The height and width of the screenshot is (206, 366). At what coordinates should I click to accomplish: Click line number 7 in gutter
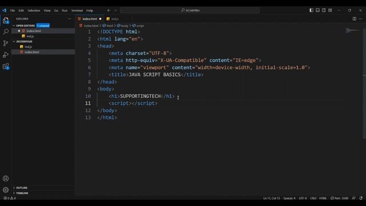click(89, 75)
